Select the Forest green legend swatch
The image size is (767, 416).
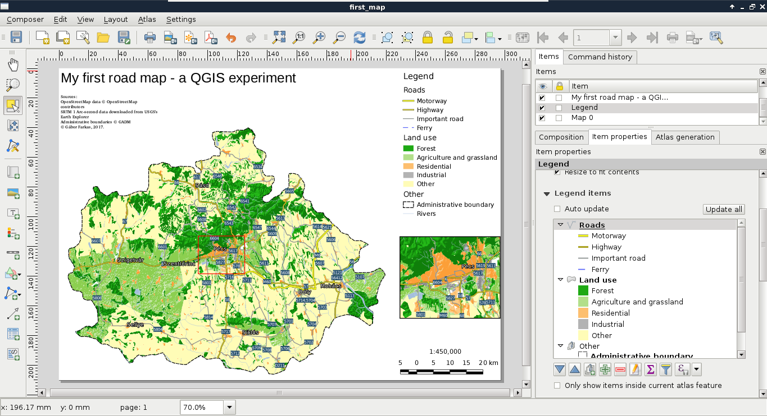tap(583, 291)
